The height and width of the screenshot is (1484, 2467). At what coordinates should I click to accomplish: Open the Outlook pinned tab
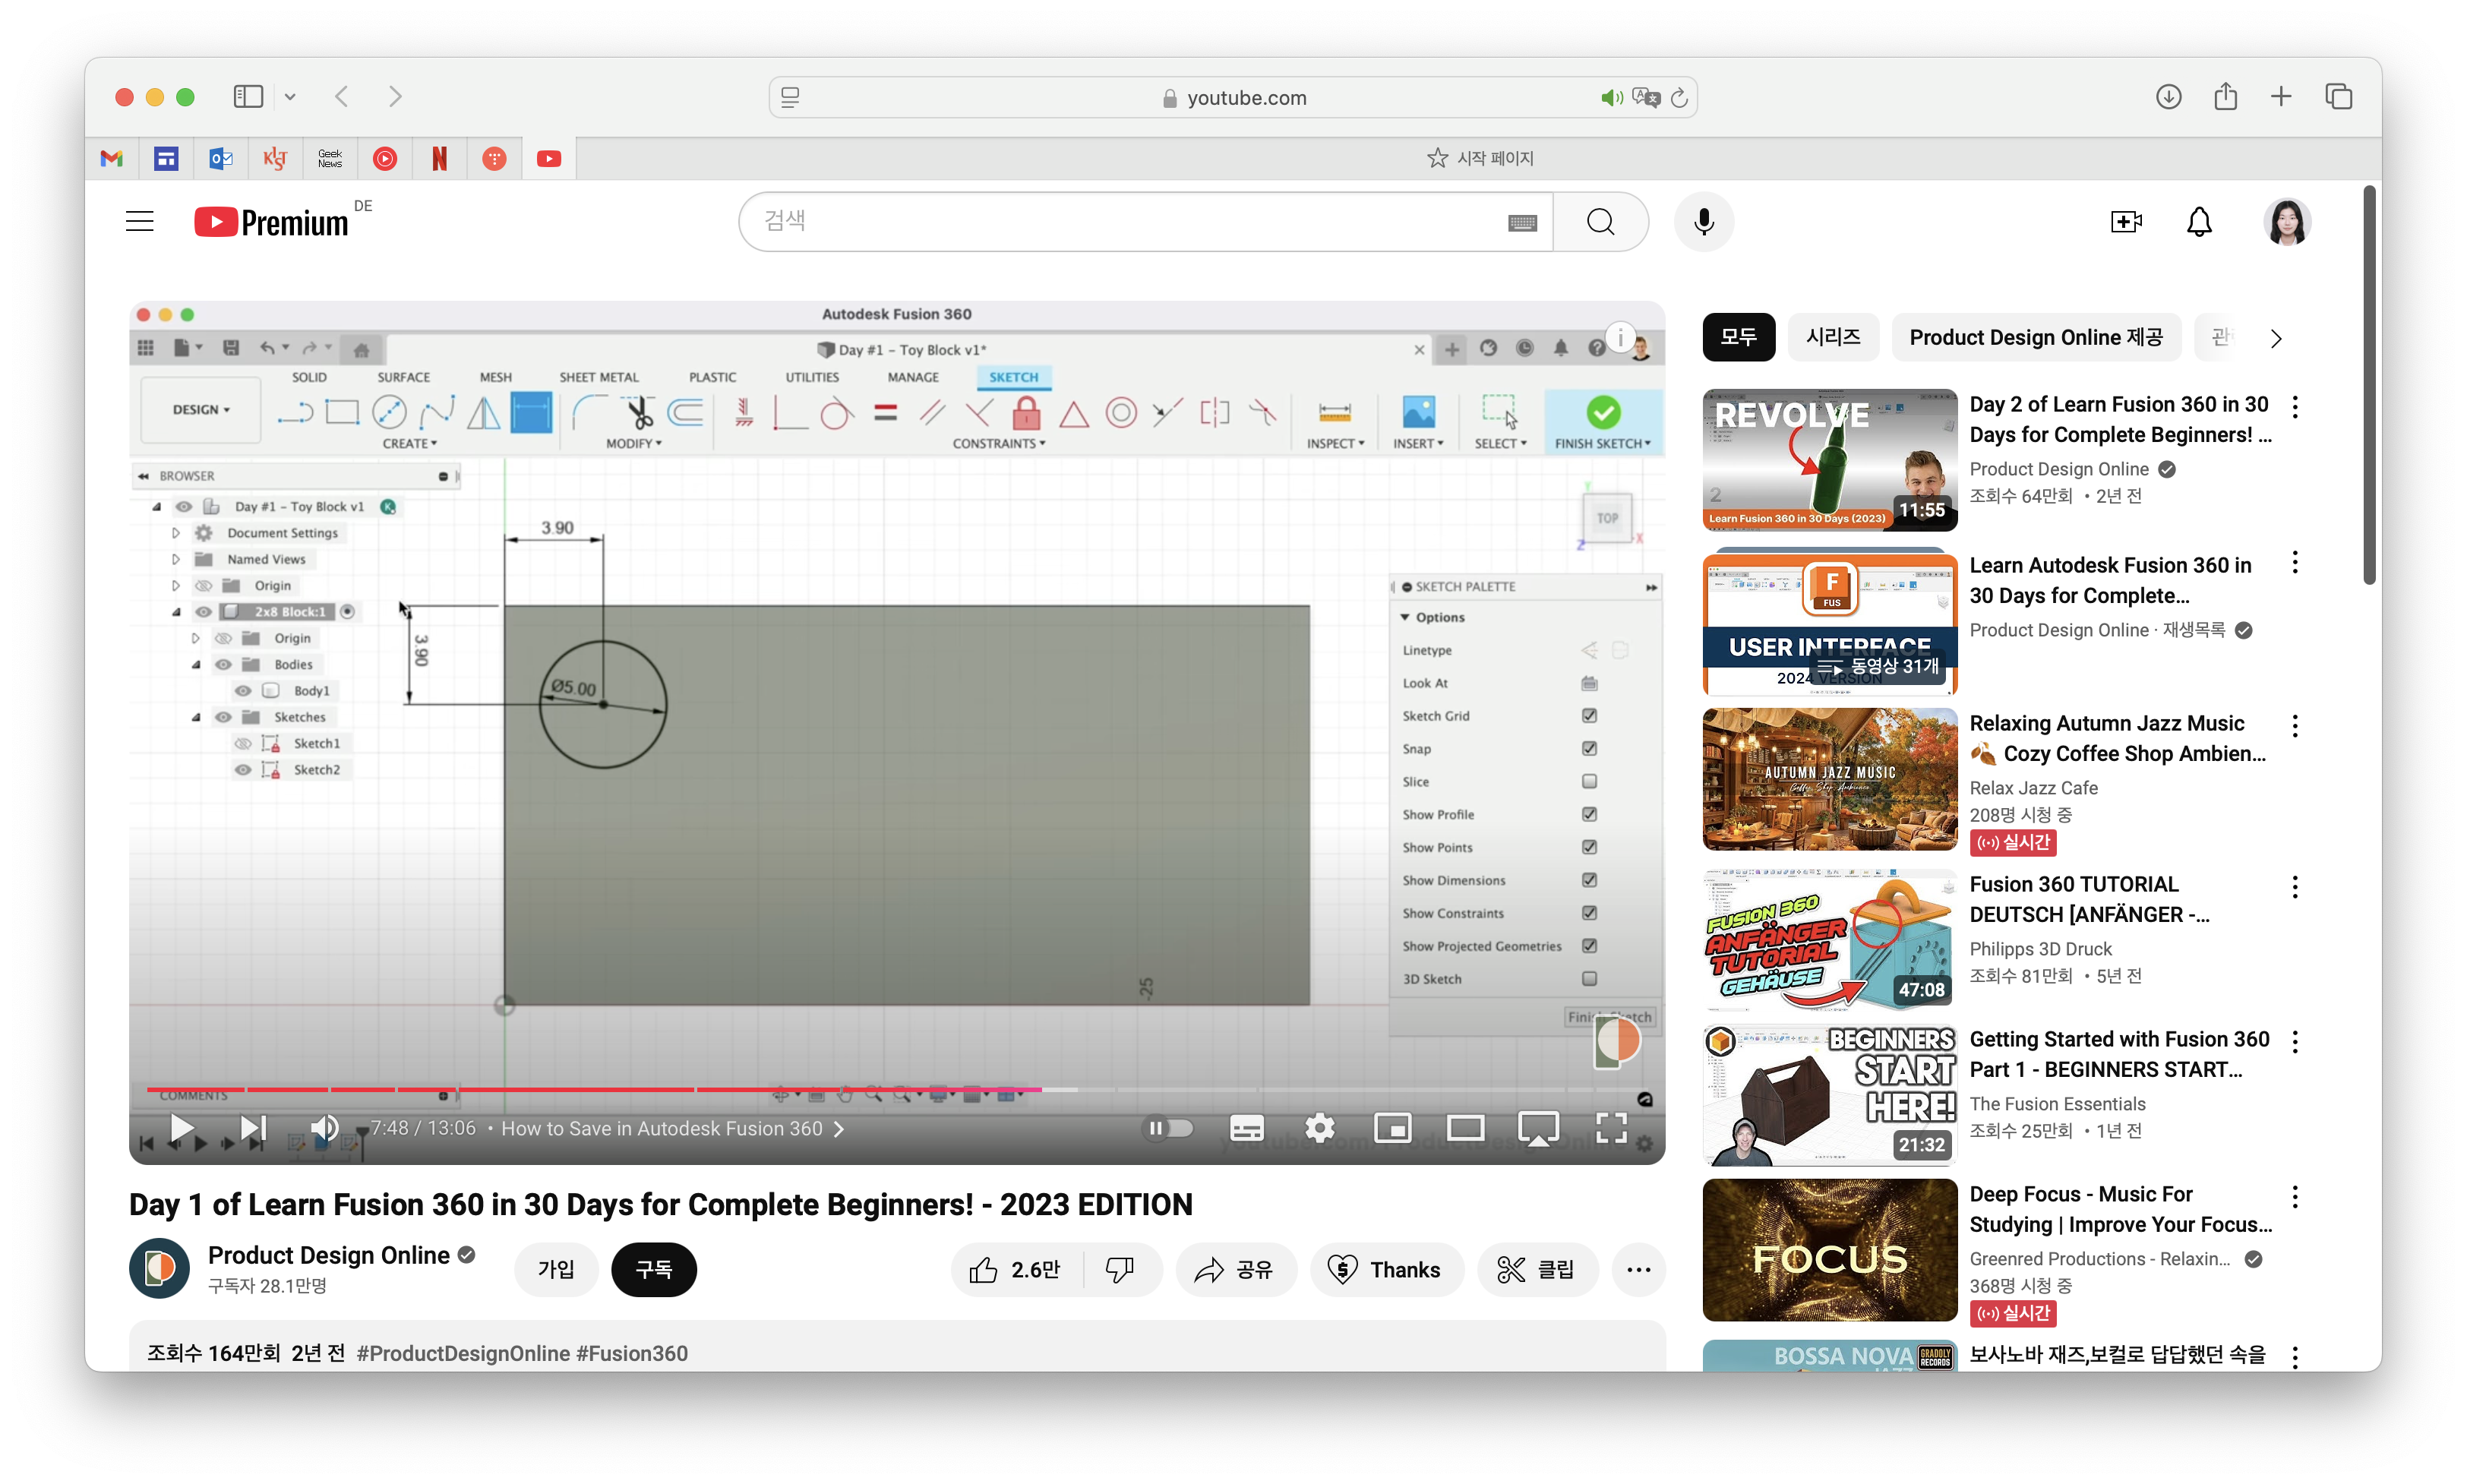221,158
